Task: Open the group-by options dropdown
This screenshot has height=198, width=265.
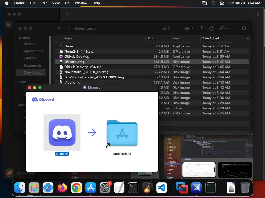Action: click(x=189, y=28)
